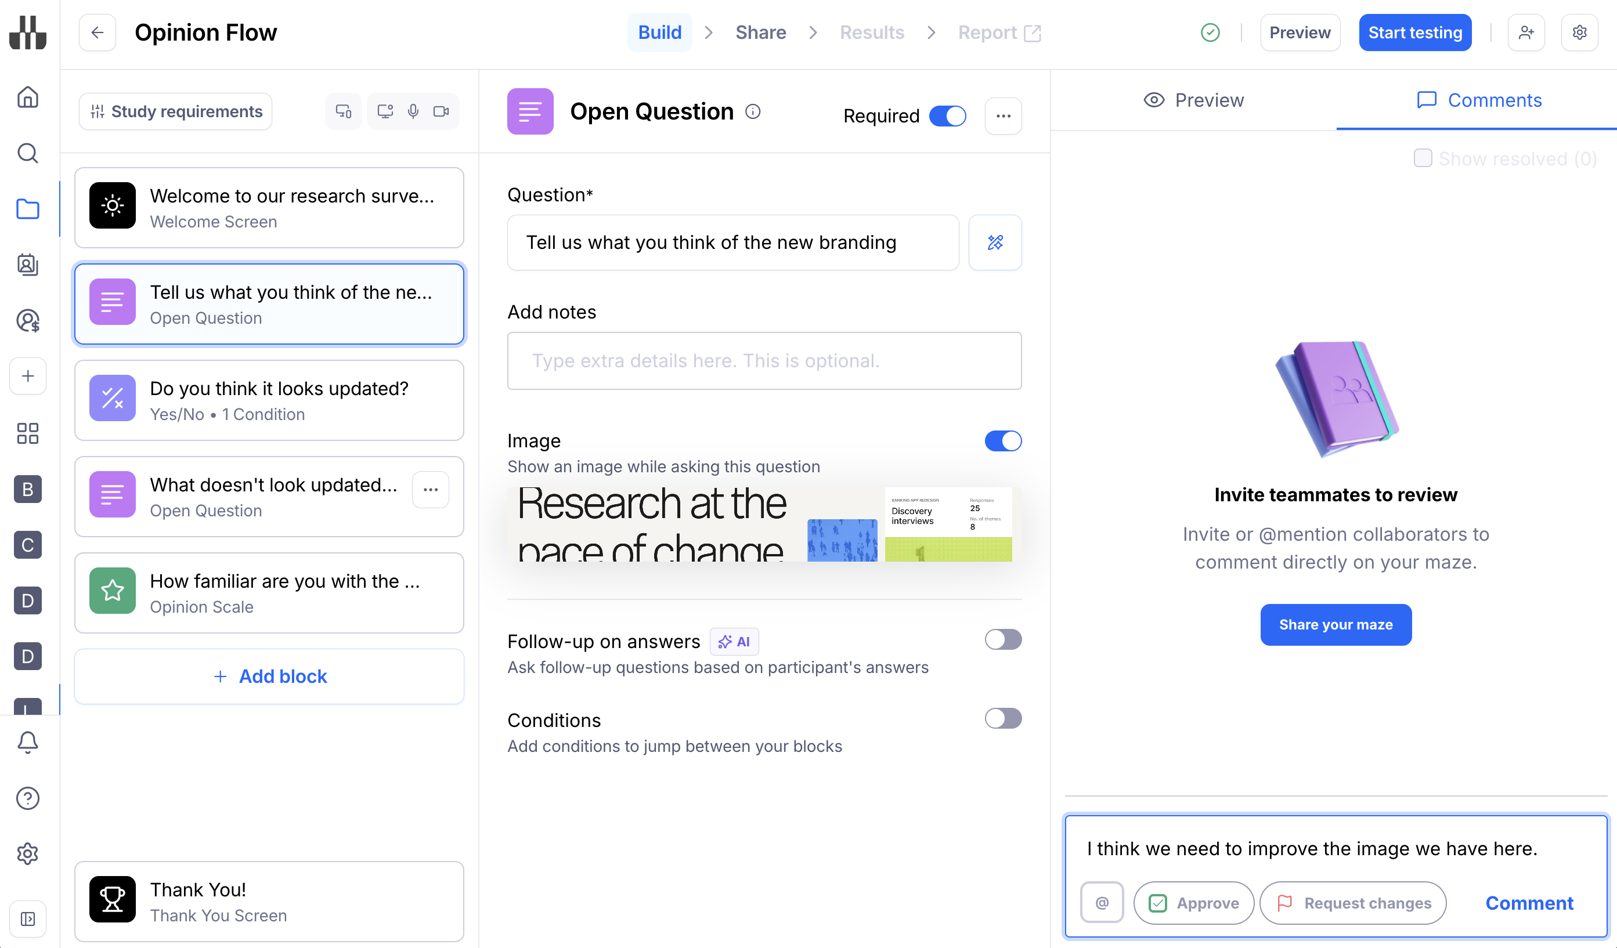Click the back arrow next to Opinion Flow
This screenshot has width=1617, height=948.
pyautogui.click(x=98, y=32)
